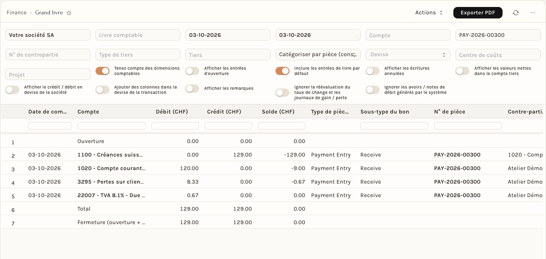Click the Compte filter field
Screen dimensions: 546x259
tap(408, 35)
